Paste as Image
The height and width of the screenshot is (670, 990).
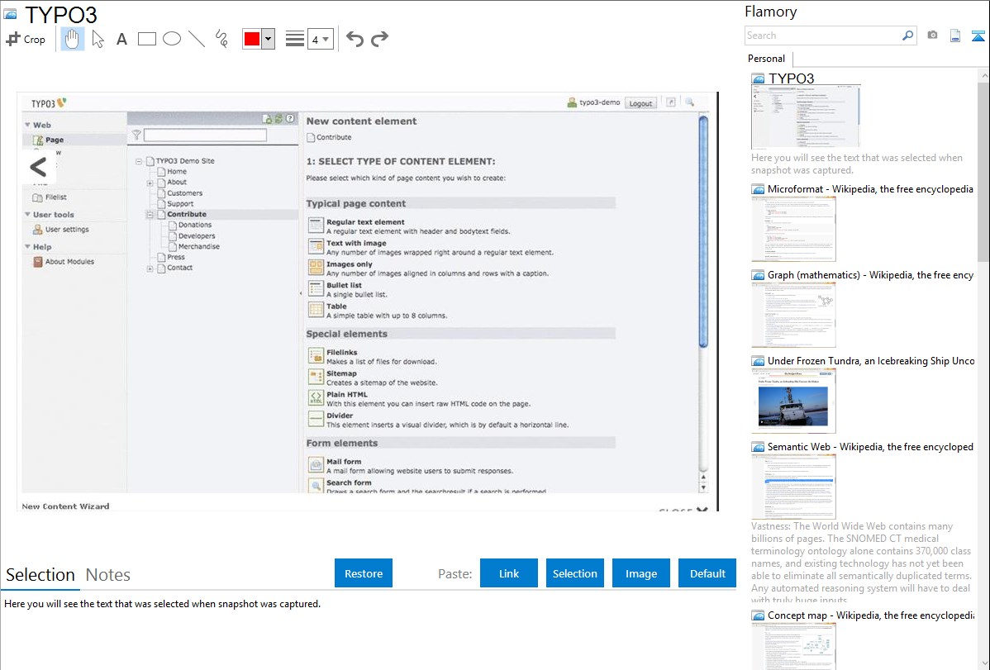coord(640,573)
